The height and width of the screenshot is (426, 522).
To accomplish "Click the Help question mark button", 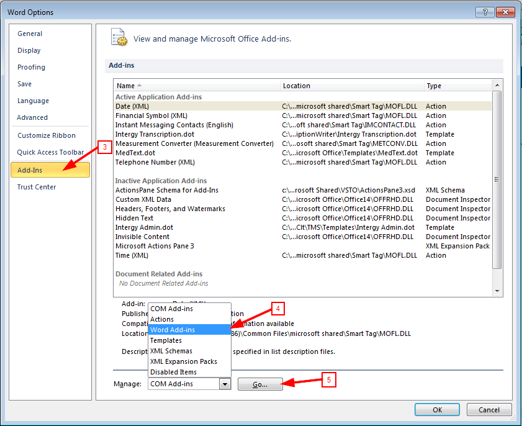I will pyautogui.click(x=485, y=12).
